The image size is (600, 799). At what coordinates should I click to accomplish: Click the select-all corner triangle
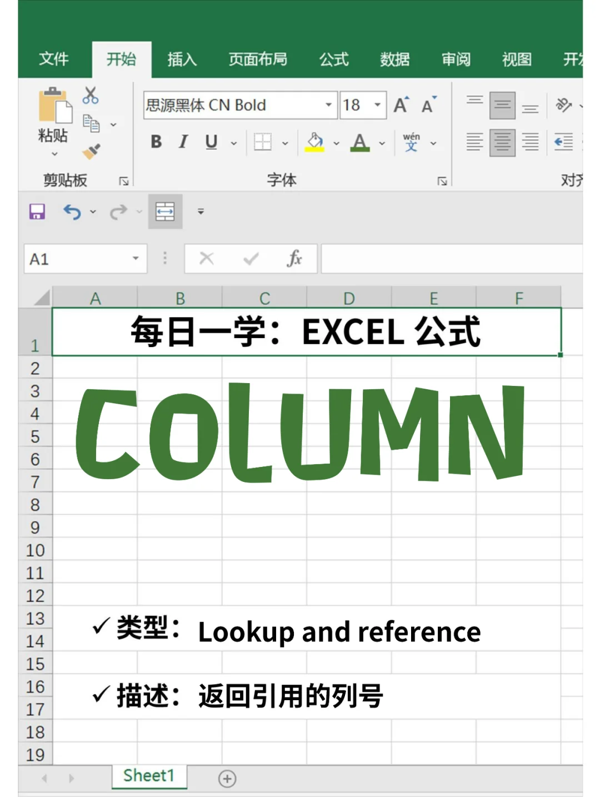tap(41, 298)
